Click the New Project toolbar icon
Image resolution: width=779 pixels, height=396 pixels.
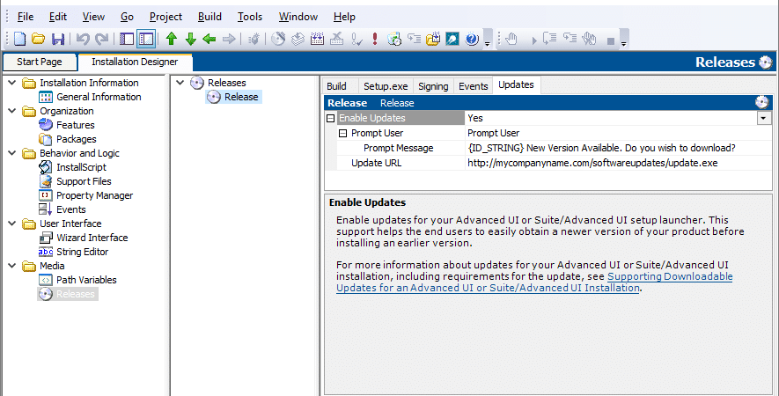coord(19,39)
